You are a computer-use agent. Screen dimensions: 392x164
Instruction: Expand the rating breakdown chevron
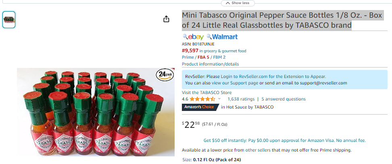(x=219, y=99)
